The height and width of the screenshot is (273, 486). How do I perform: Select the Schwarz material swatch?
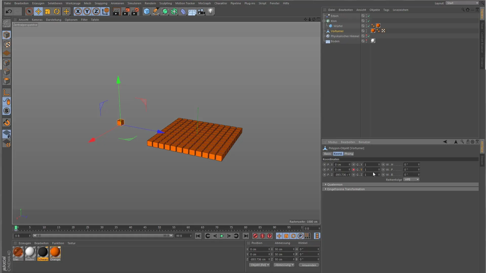[x=43, y=254]
